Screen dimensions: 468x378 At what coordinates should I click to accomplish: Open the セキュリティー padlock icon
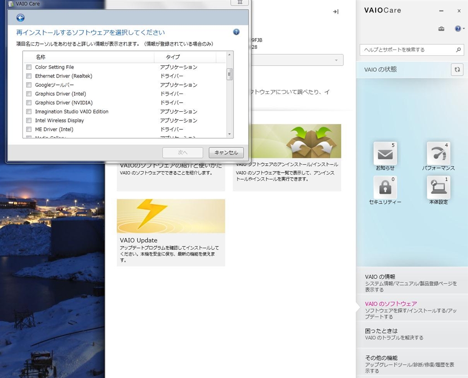tap(385, 187)
